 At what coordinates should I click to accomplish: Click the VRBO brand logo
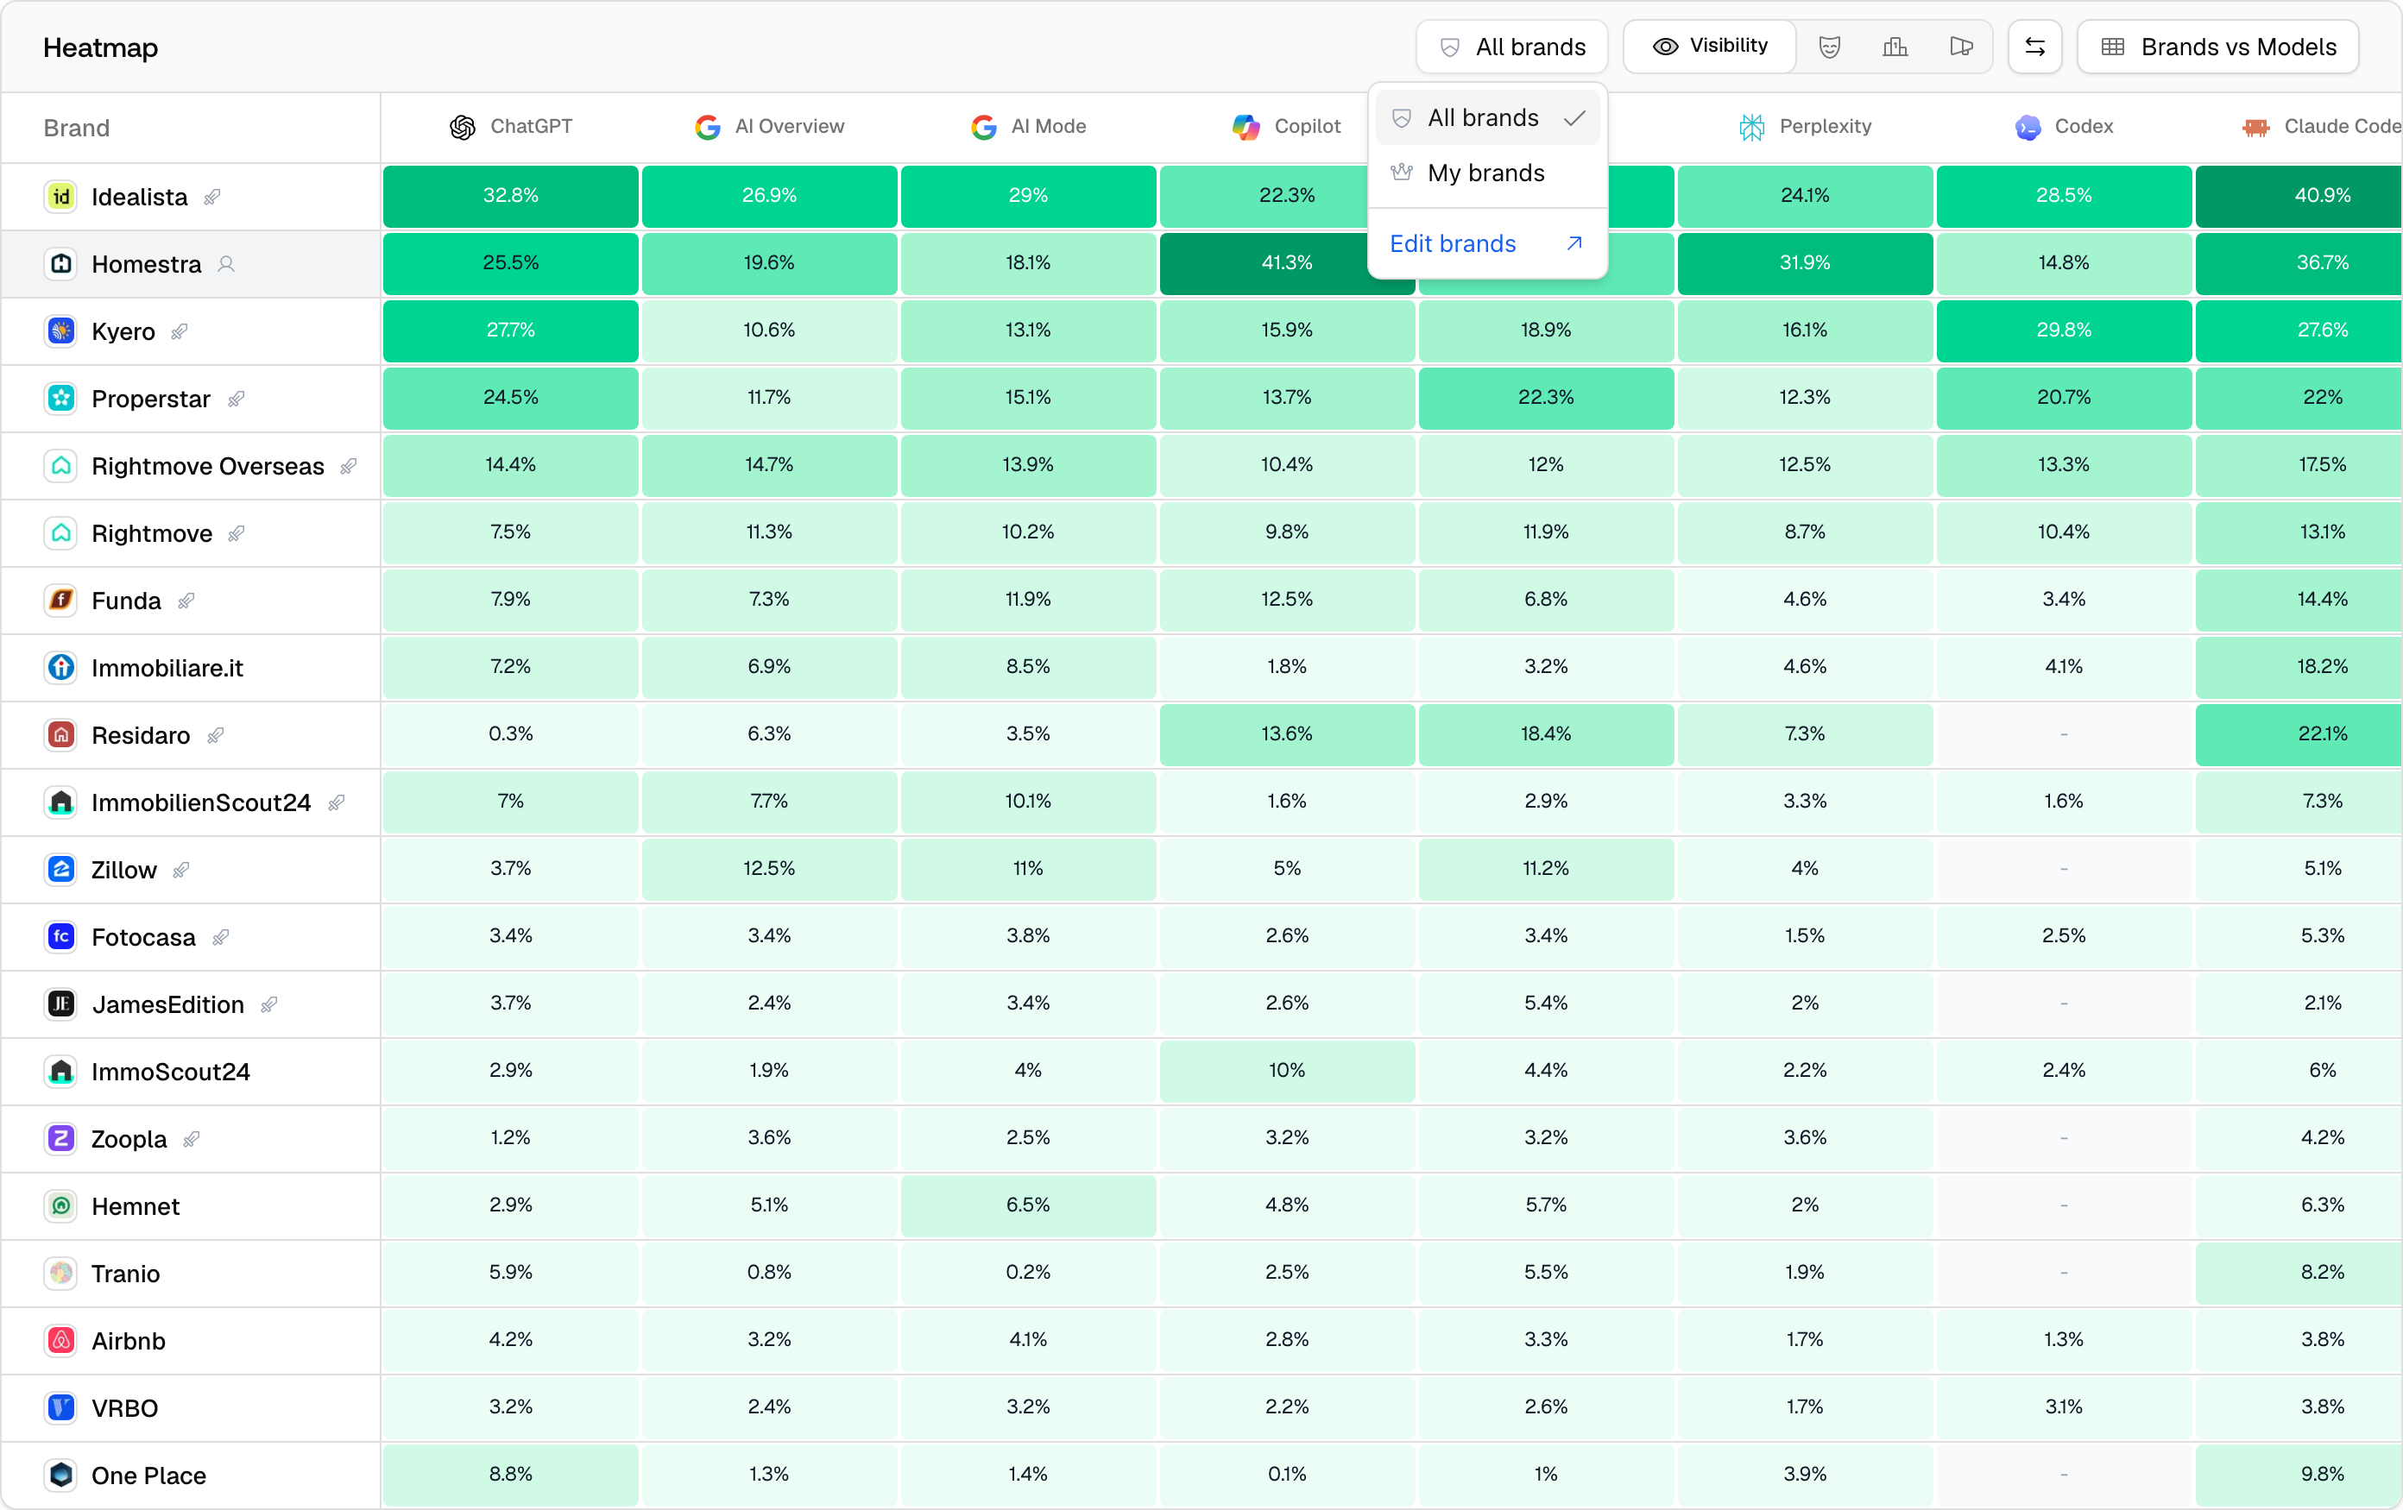[61, 1408]
